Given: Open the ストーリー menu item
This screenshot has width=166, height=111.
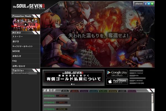Looking at the screenshot, I should coord(26,37).
